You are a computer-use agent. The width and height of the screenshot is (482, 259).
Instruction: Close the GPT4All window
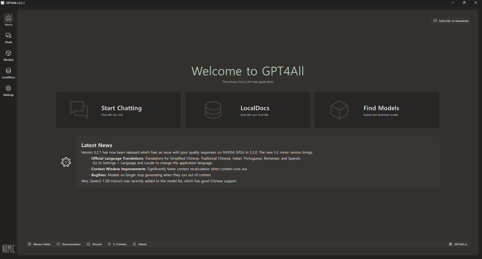476,3
